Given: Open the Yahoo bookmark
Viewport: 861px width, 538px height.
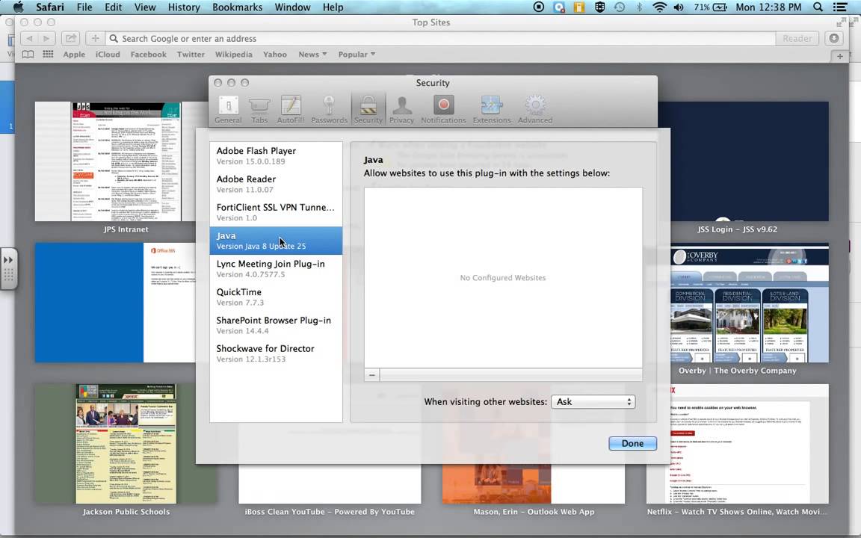Looking at the screenshot, I should point(274,55).
